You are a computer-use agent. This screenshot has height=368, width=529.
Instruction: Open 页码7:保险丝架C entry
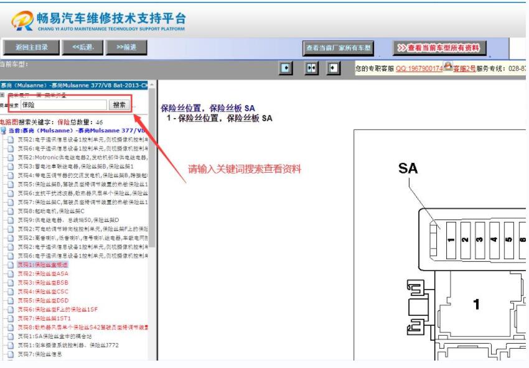tap(83, 202)
